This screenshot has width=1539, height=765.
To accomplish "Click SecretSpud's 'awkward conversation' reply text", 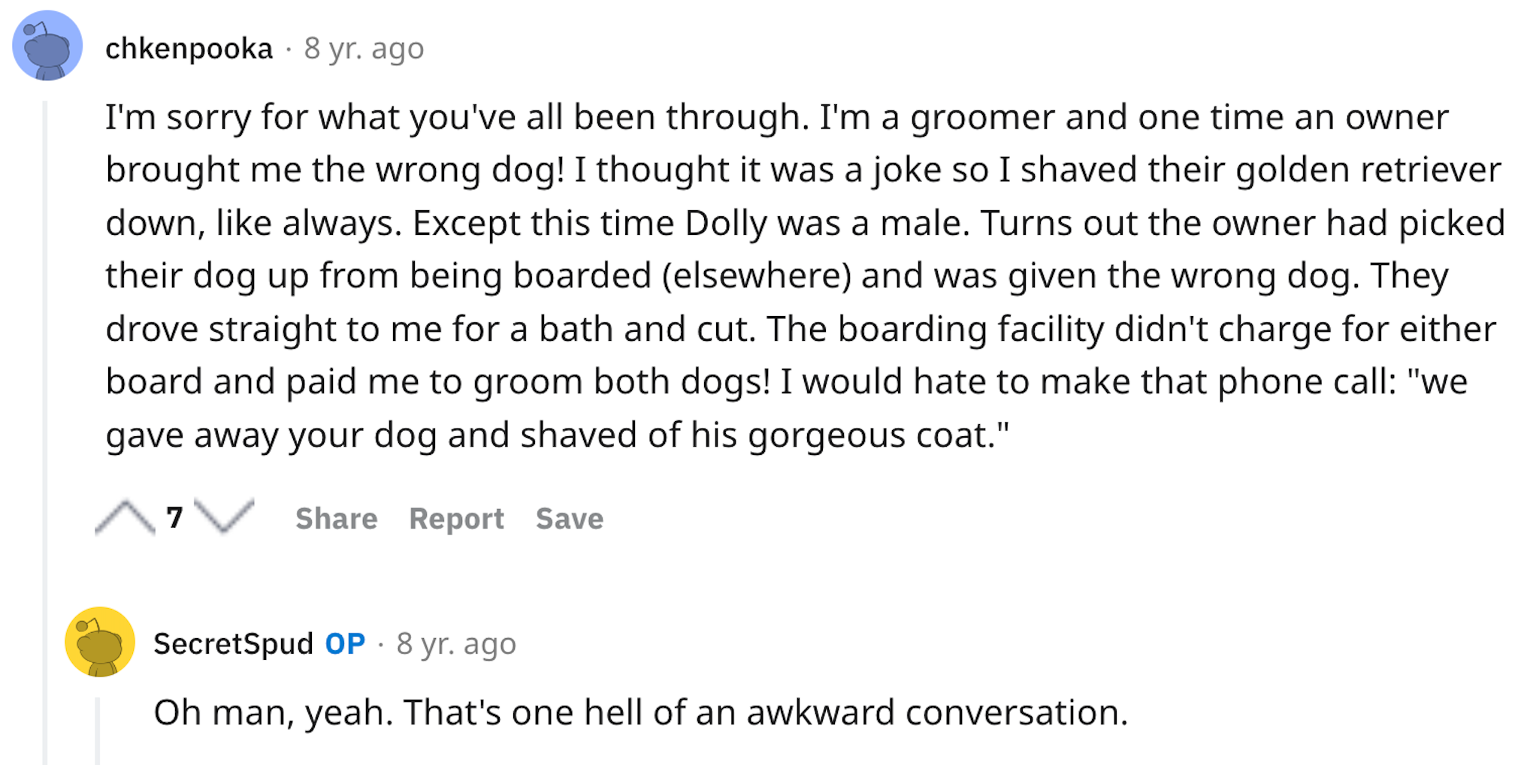I will pos(641,712).
